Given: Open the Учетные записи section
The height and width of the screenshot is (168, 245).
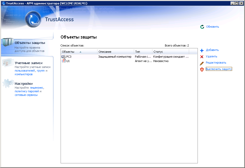Looking at the screenshot, I should tap(29, 63).
